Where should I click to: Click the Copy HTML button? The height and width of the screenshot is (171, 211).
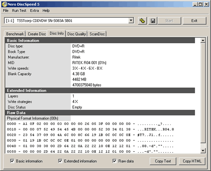[x=192, y=161]
